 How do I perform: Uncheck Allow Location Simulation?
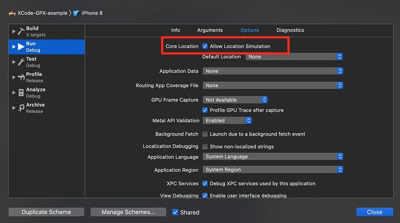(x=205, y=46)
